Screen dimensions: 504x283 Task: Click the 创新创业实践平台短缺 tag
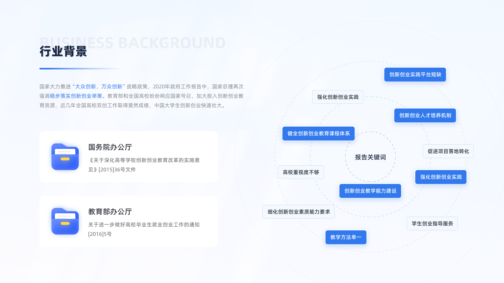(415, 75)
